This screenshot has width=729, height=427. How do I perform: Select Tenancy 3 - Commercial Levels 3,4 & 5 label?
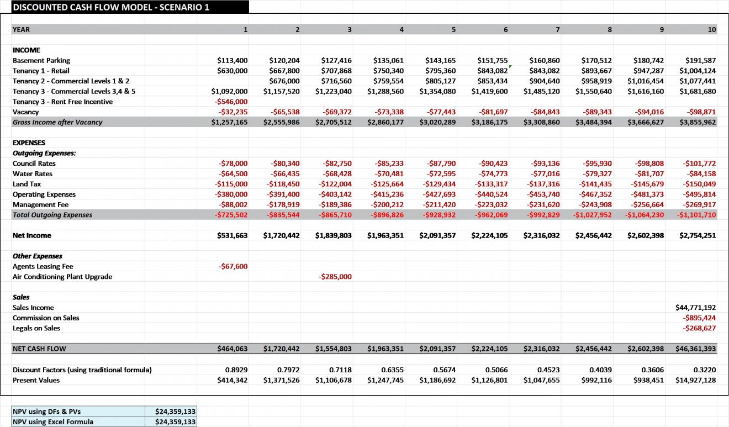(74, 91)
